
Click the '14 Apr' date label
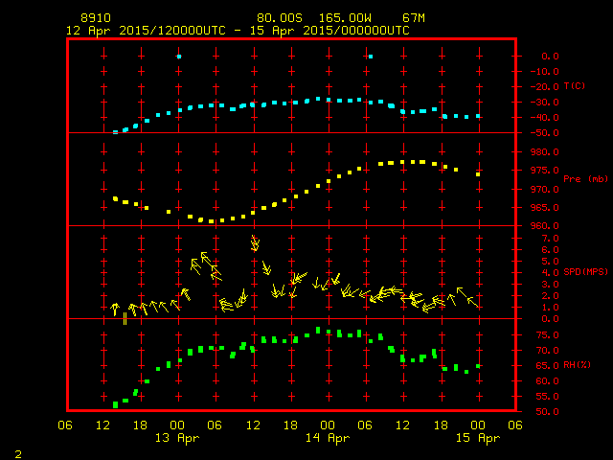click(x=328, y=438)
